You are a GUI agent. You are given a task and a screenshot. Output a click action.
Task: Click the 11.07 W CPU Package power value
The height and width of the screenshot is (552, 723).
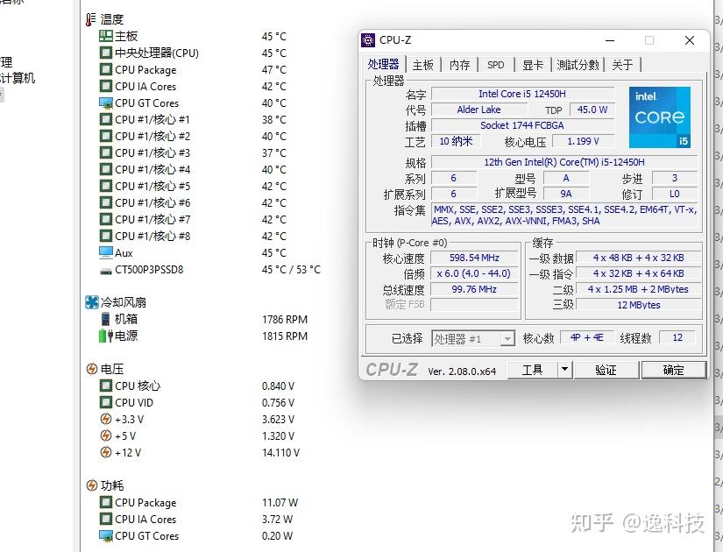[x=280, y=503]
